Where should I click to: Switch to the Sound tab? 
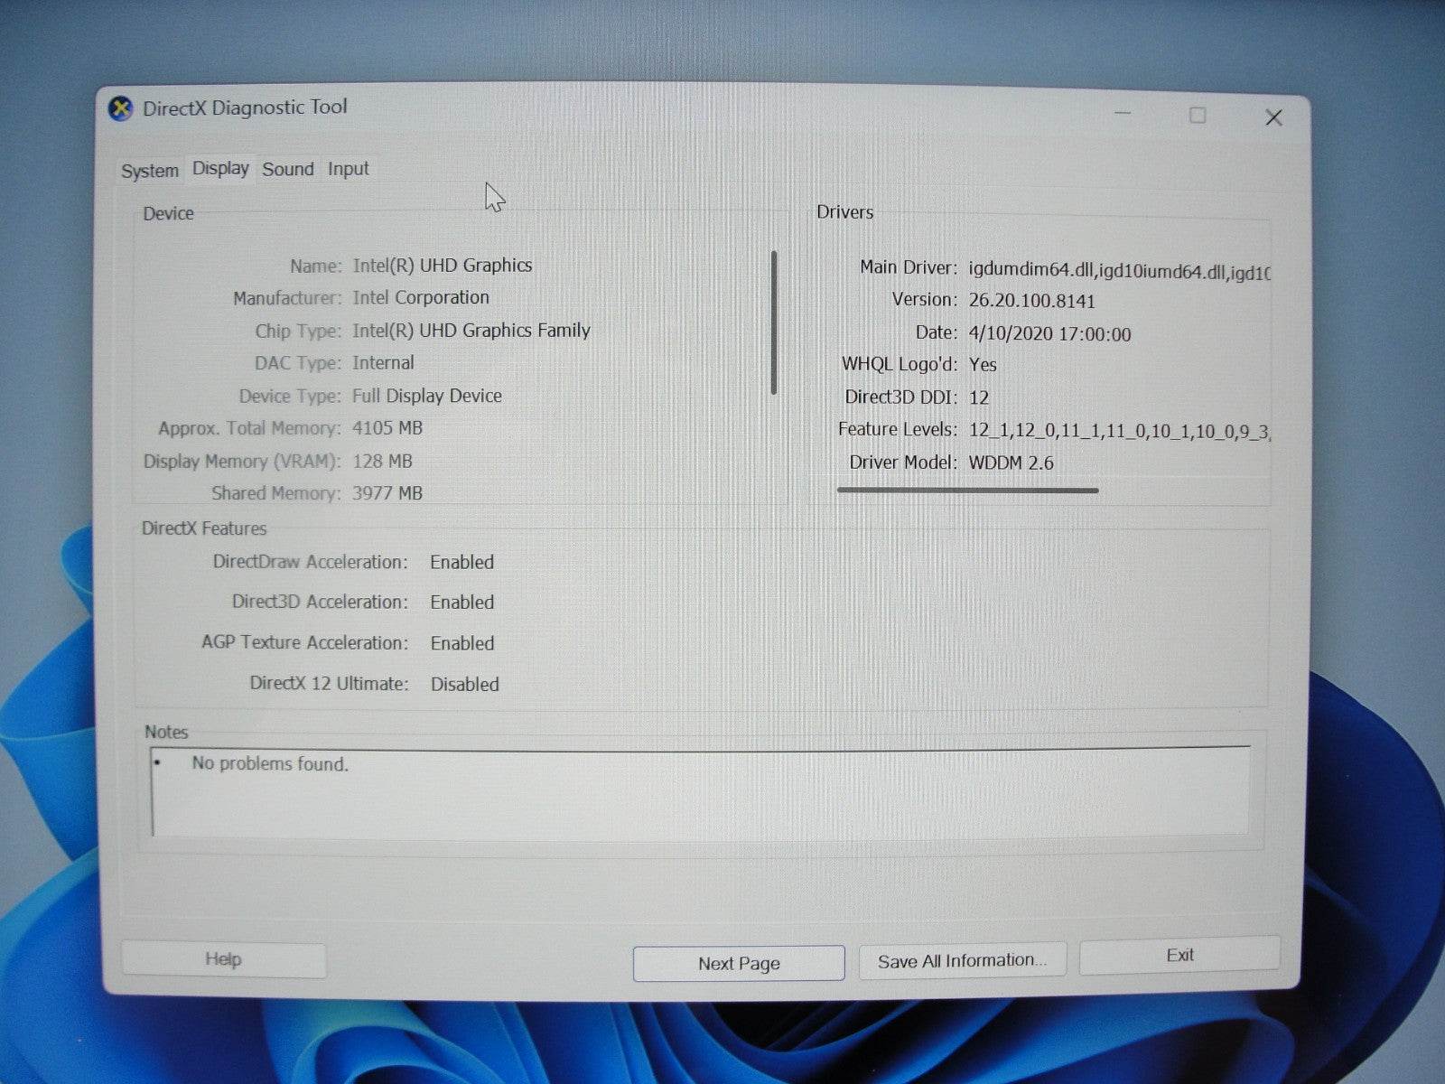click(x=287, y=169)
